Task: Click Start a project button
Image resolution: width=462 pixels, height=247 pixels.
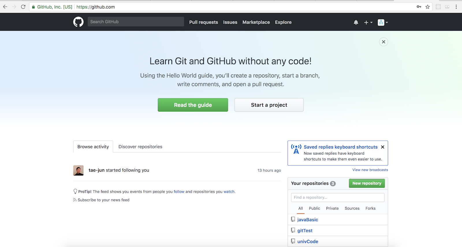Action: coord(269,105)
